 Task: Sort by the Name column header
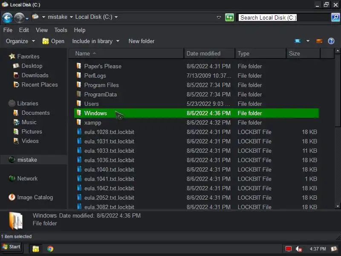point(126,54)
